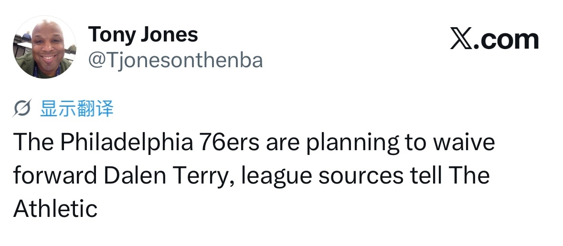Click the first word 'The' of the tweet
The height and width of the screenshot is (246, 563).
click(34, 142)
